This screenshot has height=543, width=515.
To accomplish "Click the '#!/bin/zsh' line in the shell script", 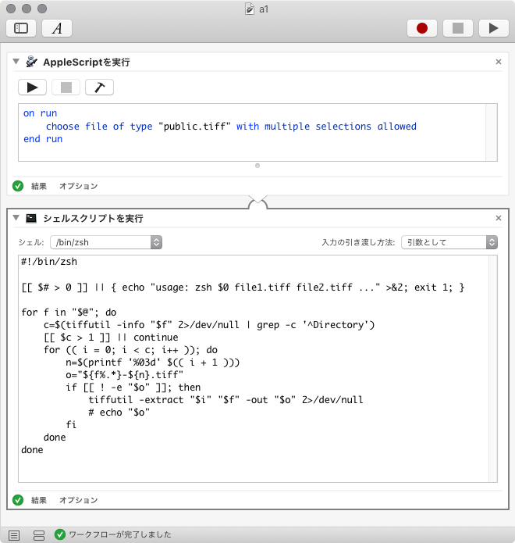I will (x=49, y=262).
